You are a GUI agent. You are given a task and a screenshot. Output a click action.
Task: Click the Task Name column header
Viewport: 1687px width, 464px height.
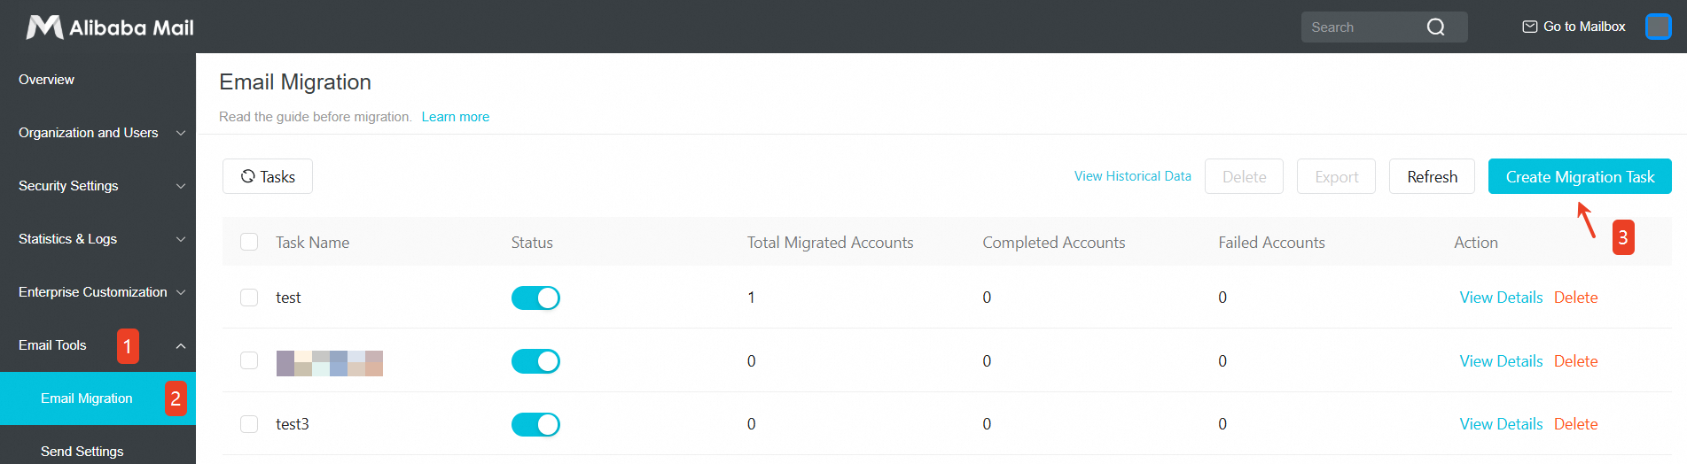(x=312, y=243)
